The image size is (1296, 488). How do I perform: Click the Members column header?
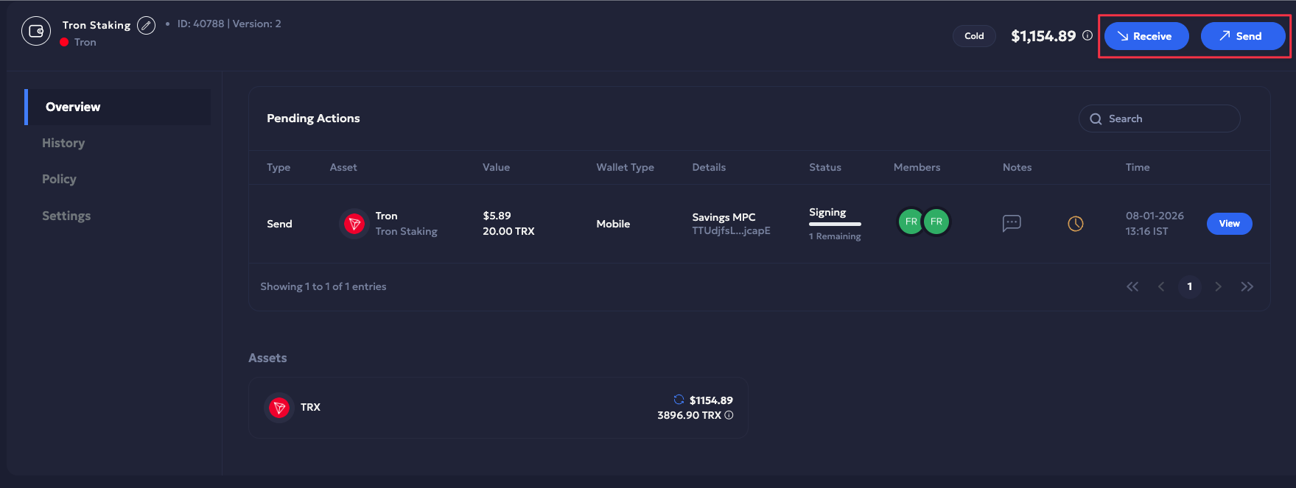(x=917, y=167)
